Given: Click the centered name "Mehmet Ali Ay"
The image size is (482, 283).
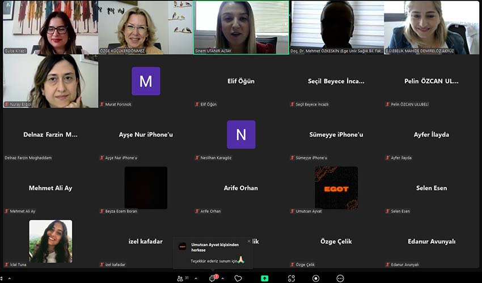Looking at the screenshot, I should pyautogui.click(x=50, y=188).
